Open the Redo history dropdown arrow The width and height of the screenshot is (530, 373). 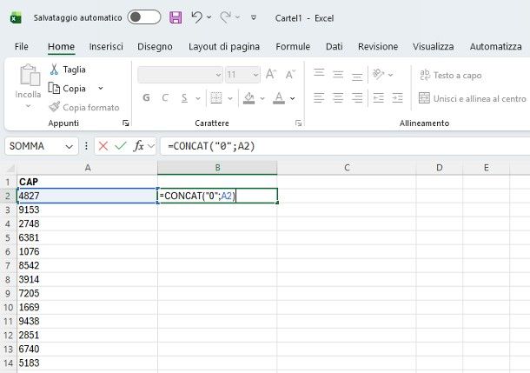tap(237, 17)
